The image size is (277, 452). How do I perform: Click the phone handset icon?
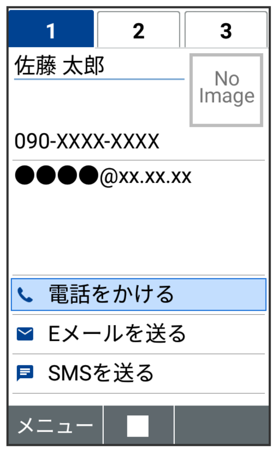(x=25, y=294)
